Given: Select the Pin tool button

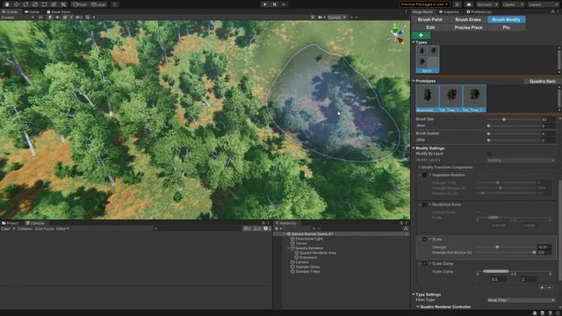Looking at the screenshot, I should click(506, 27).
